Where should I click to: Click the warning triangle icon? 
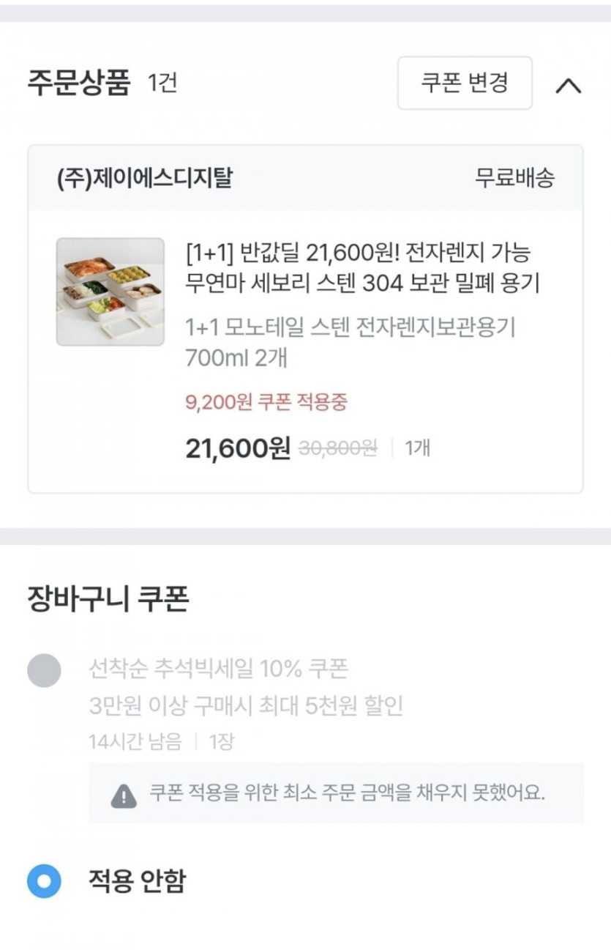click(124, 794)
